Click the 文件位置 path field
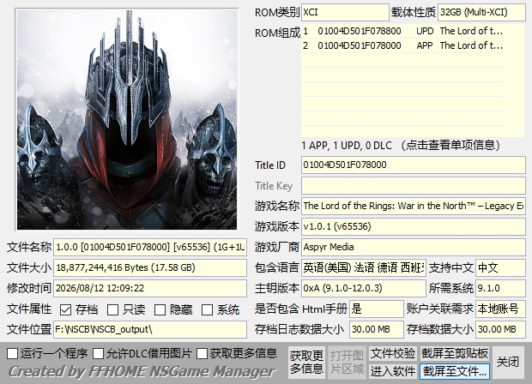 (150, 329)
